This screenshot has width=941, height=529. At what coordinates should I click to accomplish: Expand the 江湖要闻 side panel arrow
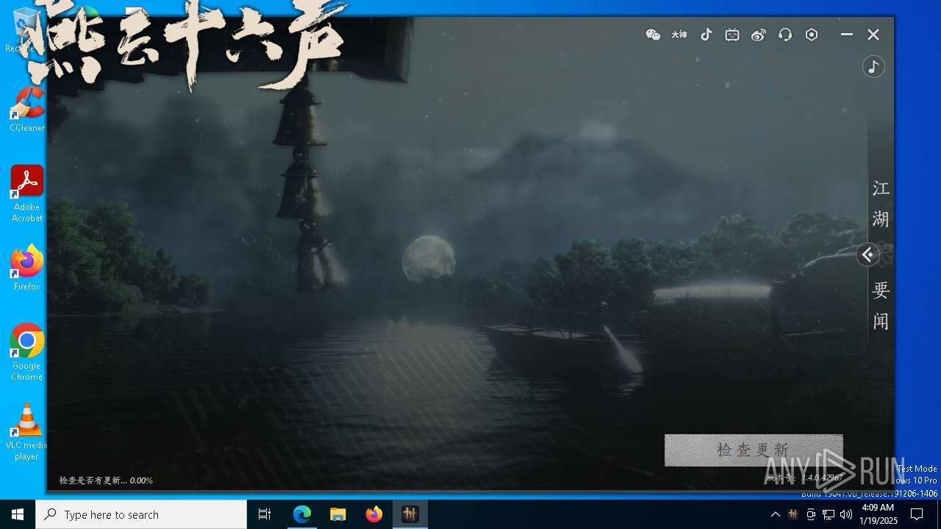tap(867, 255)
